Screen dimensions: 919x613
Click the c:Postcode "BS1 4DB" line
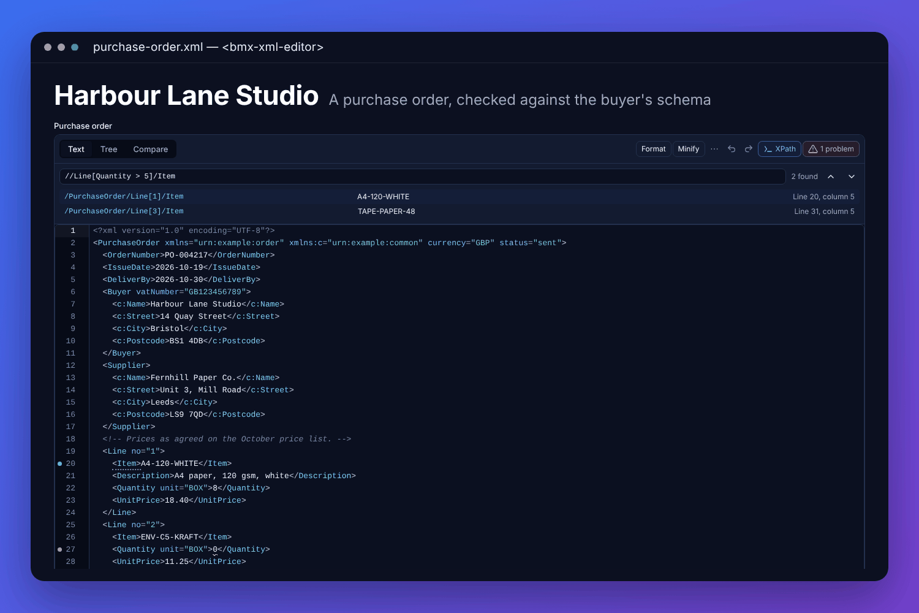[189, 341]
